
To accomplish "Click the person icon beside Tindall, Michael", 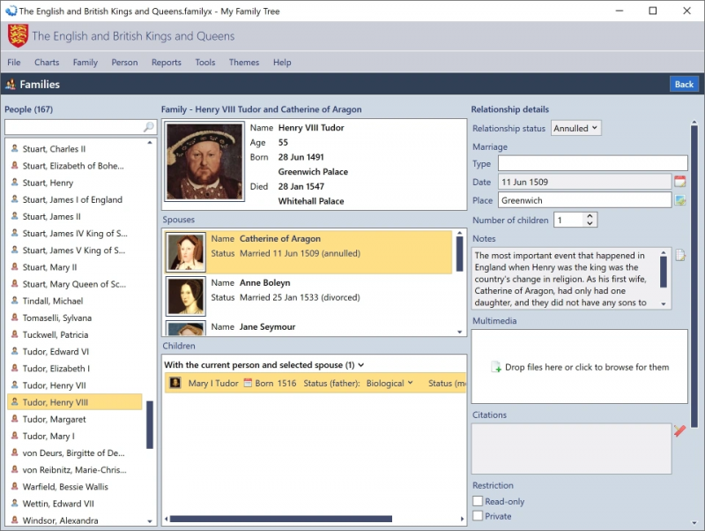I will pyautogui.click(x=15, y=301).
